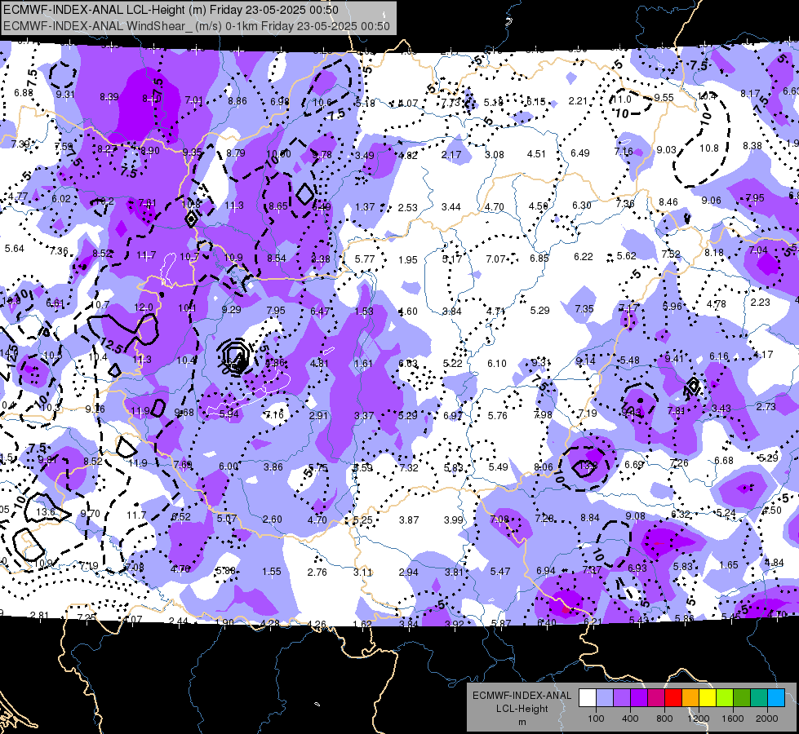Click the wind shear value 8.46

click(x=668, y=201)
